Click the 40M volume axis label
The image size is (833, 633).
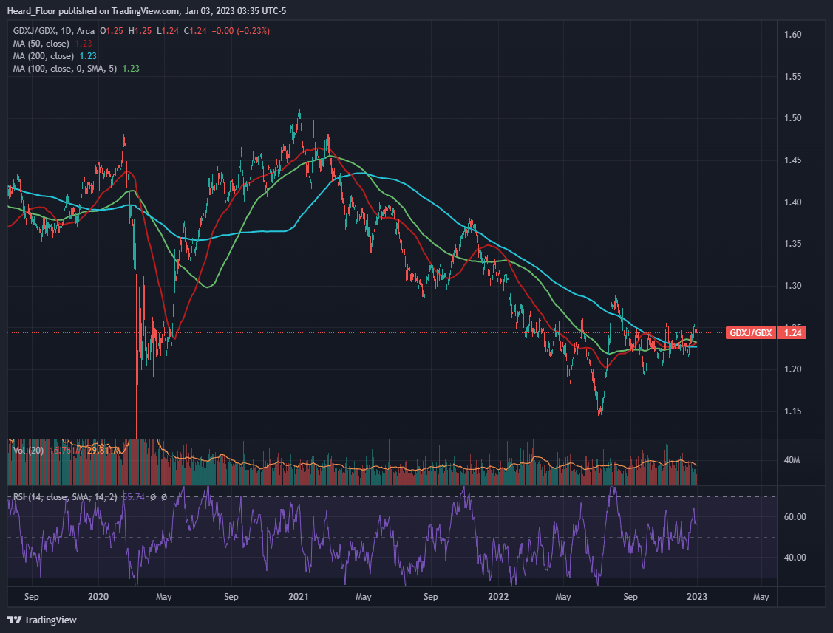coord(792,460)
